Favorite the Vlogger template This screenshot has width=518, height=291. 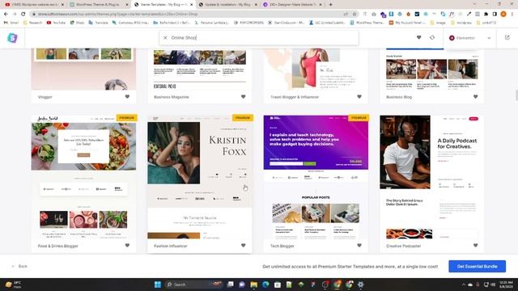coord(127,97)
